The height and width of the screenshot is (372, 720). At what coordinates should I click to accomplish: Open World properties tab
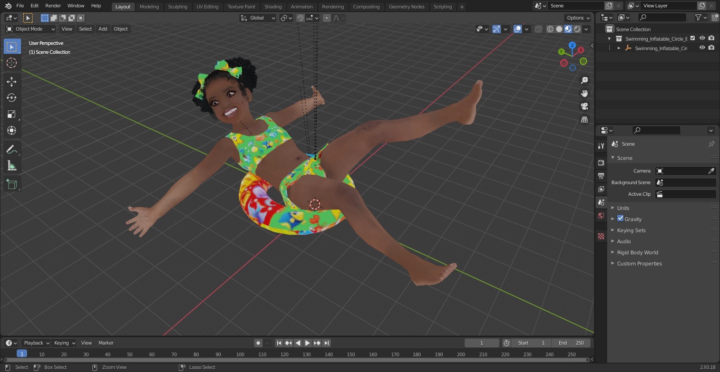tap(601, 216)
